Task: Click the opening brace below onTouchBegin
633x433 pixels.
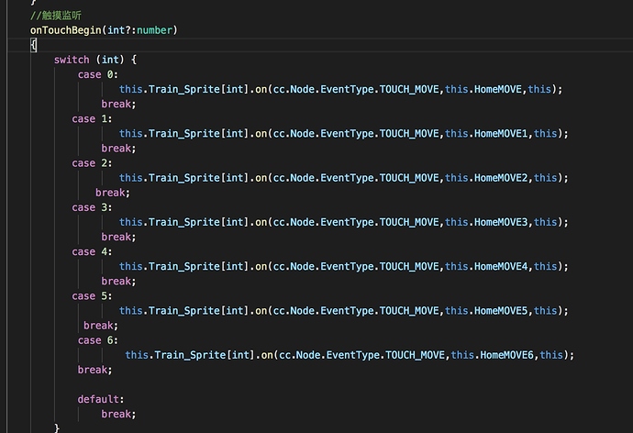Action: pos(33,44)
